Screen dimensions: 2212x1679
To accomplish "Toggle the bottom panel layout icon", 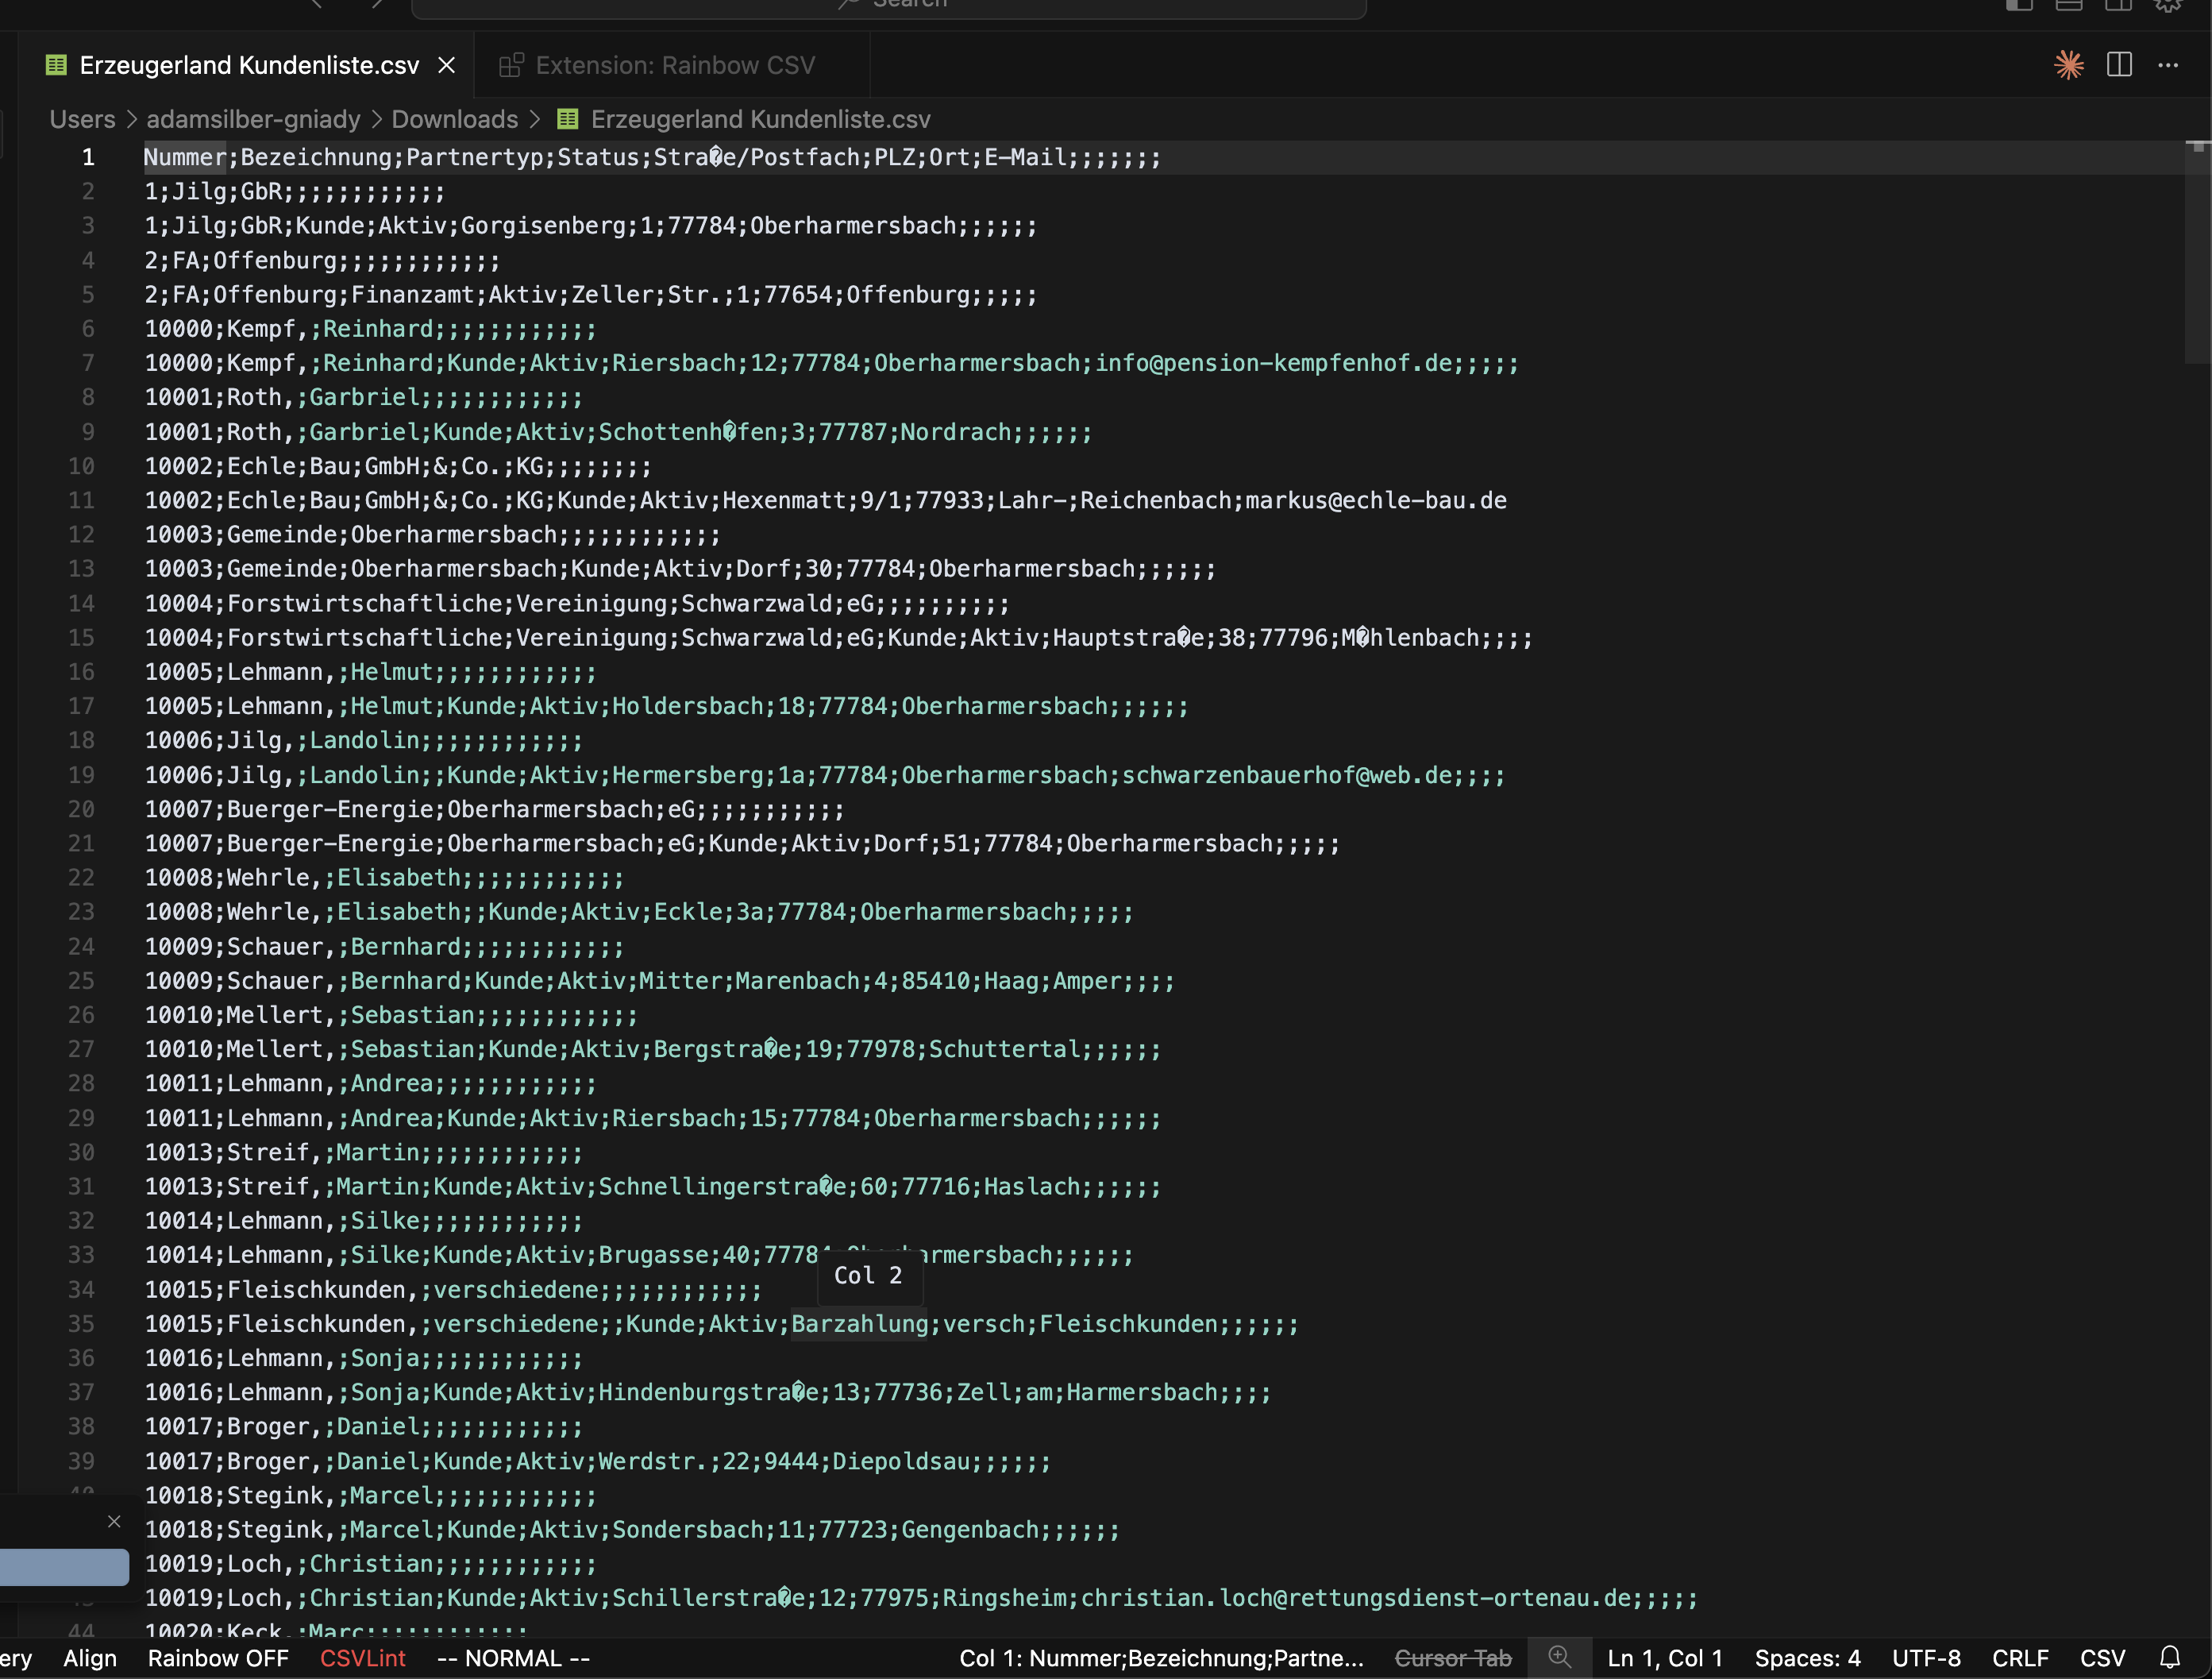I will click(x=2068, y=5).
